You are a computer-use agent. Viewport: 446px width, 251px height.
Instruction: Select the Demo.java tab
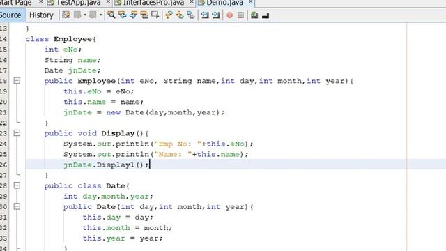tap(224, 3)
